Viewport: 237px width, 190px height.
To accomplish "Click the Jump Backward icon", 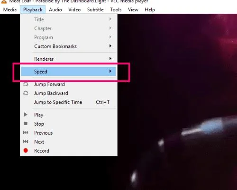I will coord(26,93).
